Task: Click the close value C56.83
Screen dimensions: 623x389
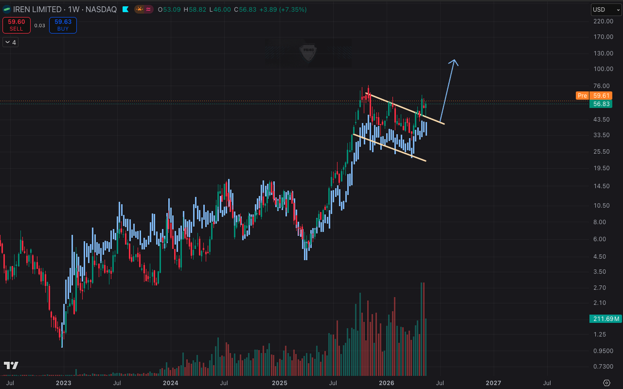Action: point(245,9)
